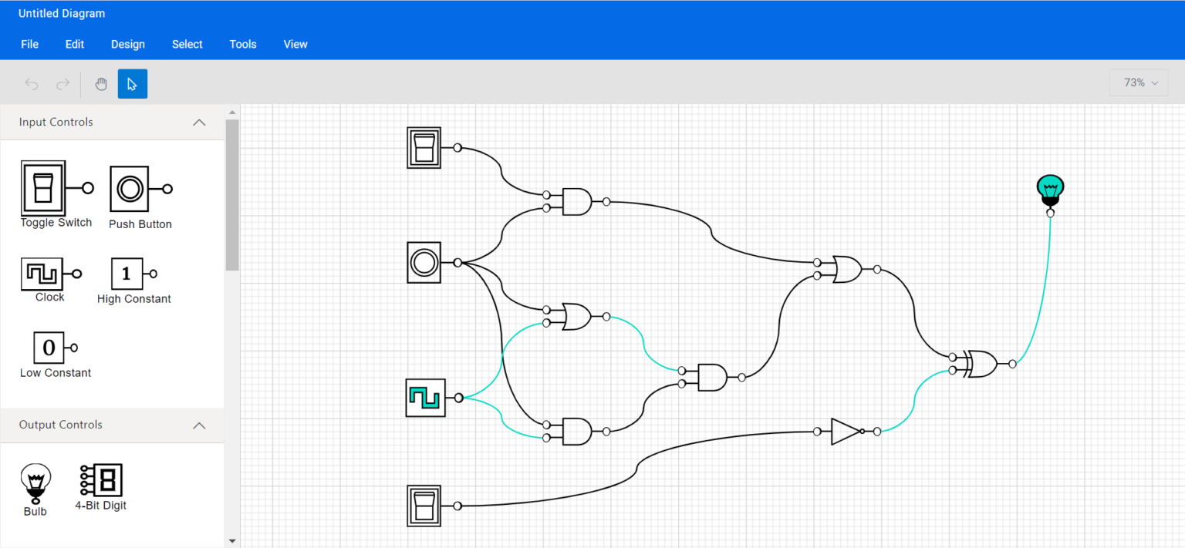Open the File menu

tap(29, 44)
